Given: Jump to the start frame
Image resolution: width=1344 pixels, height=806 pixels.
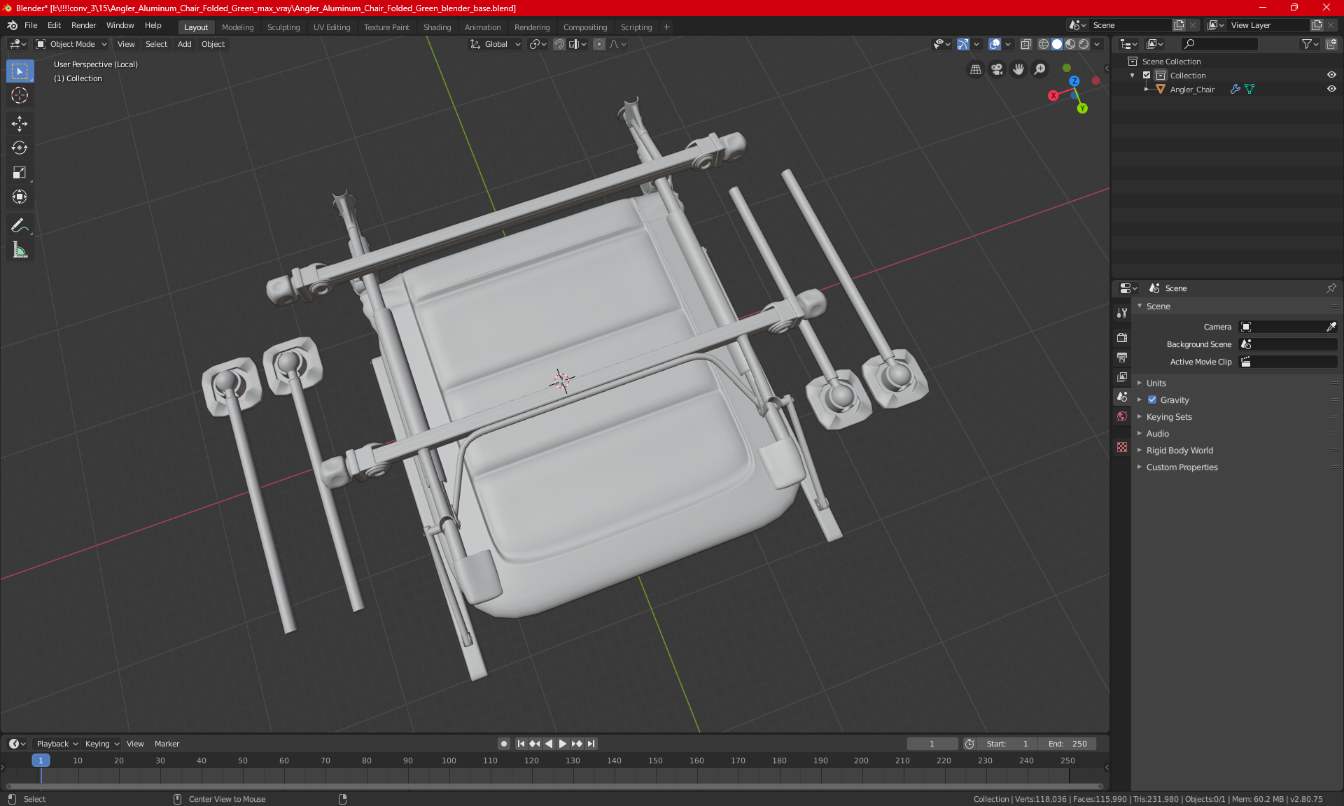Looking at the screenshot, I should [x=521, y=744].
